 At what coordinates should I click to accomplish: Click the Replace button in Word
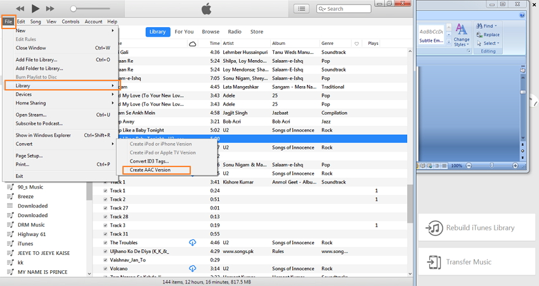pyautogui.click(x=488, y=35)
